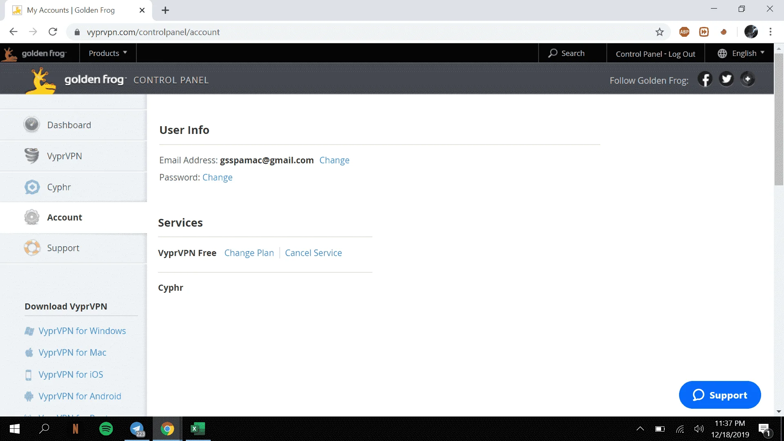
Task: Download VyprVPN for Android
Action: click(x=80, y=396)
